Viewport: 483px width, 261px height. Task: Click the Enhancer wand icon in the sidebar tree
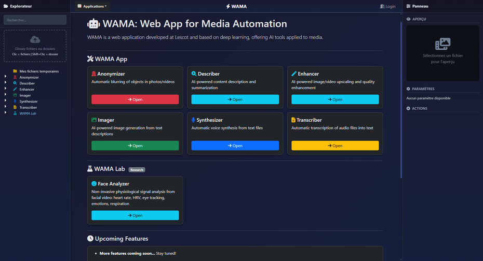15,89
